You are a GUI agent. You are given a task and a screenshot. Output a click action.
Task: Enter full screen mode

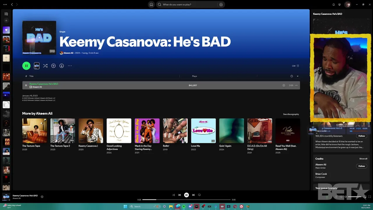pyautogui.click(x=370, y=197)
